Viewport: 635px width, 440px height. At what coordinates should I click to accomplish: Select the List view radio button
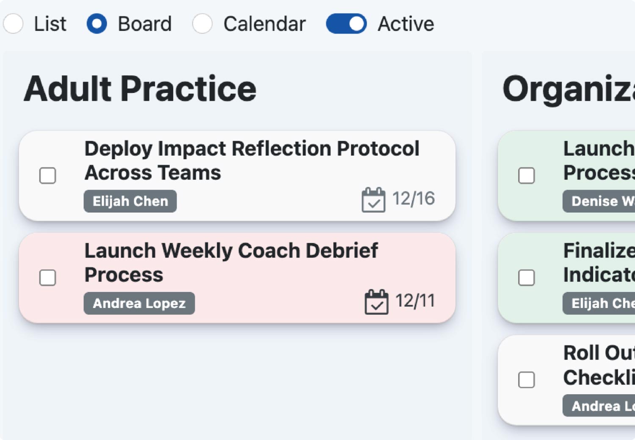(x=13, y=24)
